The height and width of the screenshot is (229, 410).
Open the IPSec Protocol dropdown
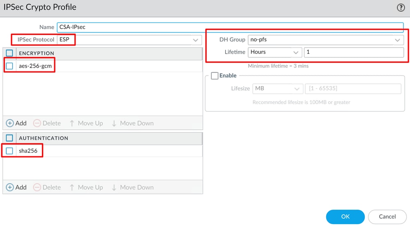click(129, 40)
